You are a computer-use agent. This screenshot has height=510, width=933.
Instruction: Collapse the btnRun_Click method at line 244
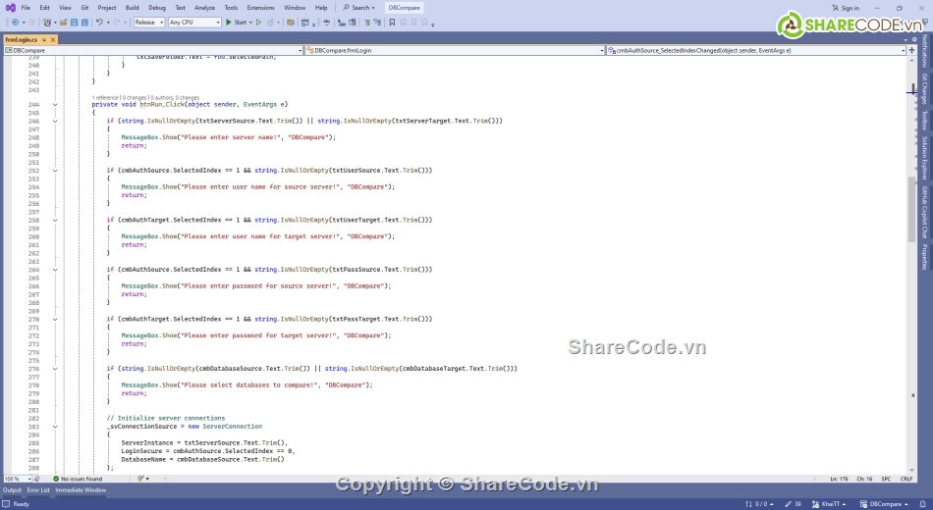(55, 105)
